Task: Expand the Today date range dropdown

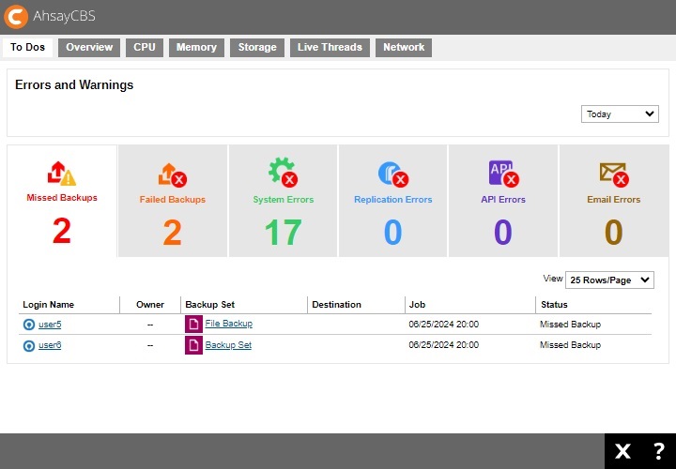Action: (x=620, y=114)
